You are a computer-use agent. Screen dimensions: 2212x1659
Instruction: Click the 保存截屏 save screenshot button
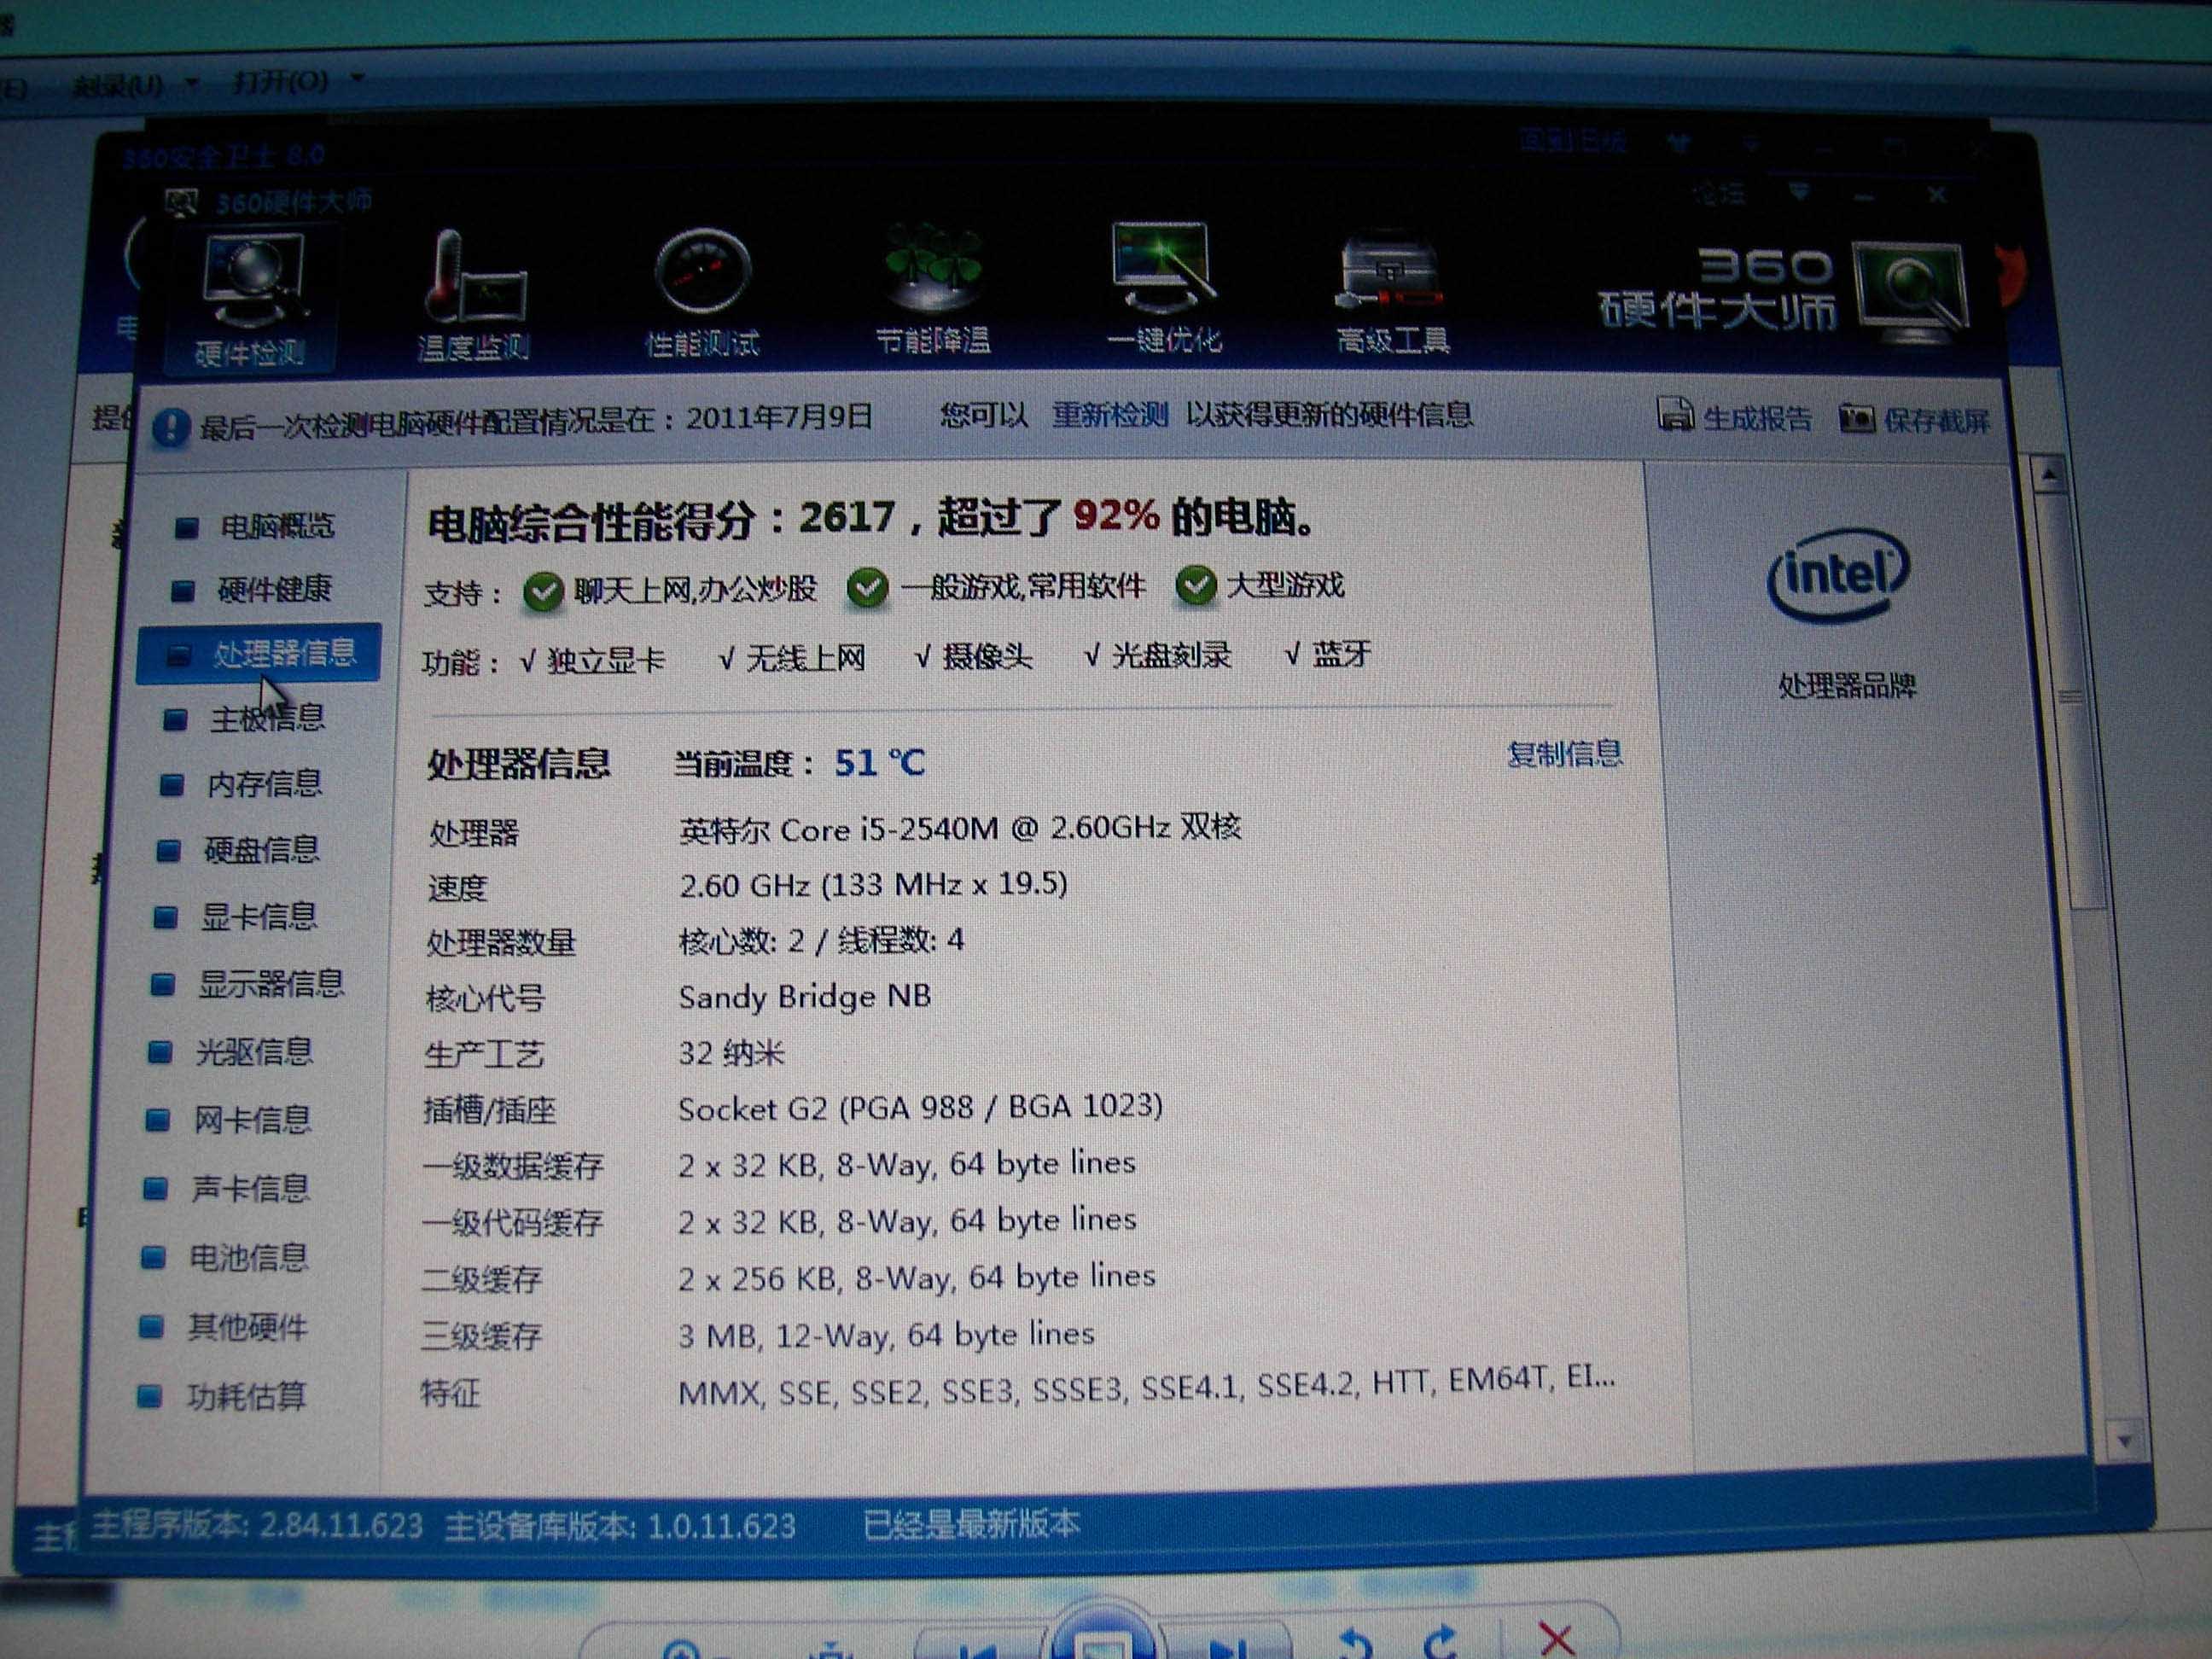(x=1915, y=420)
